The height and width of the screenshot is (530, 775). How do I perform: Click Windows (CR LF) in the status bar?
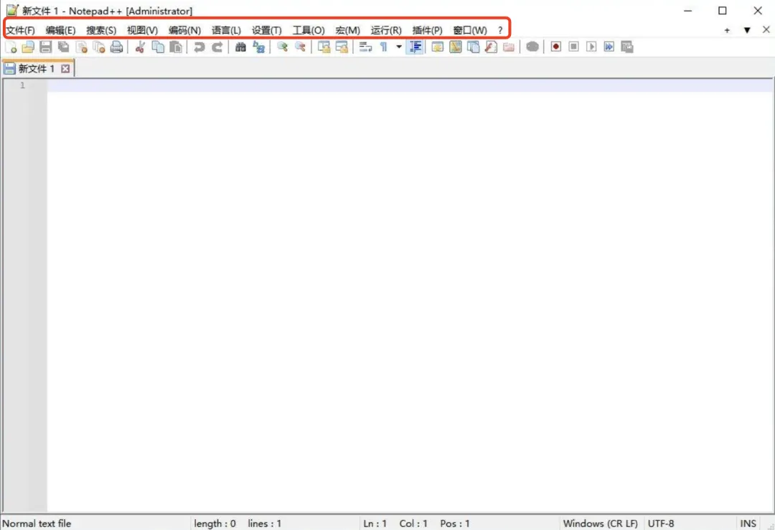(600, 524)
